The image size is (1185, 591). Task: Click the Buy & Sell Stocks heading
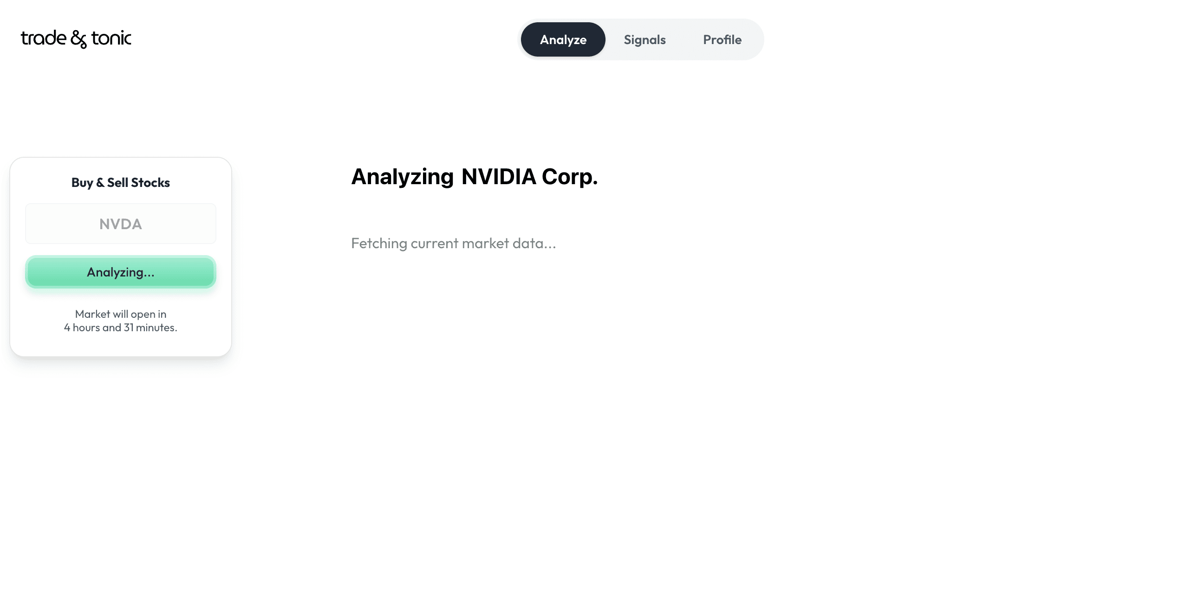[x=120, y=182]
